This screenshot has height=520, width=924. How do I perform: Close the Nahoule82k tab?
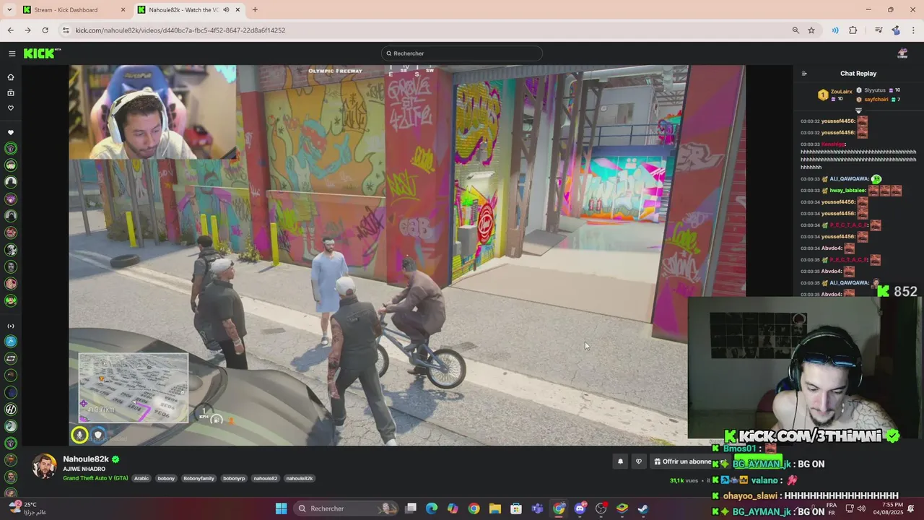tap(237, 10)
